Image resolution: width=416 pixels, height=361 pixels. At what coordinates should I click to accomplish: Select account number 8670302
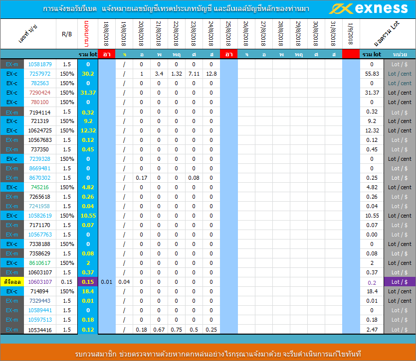click(40, 178)
